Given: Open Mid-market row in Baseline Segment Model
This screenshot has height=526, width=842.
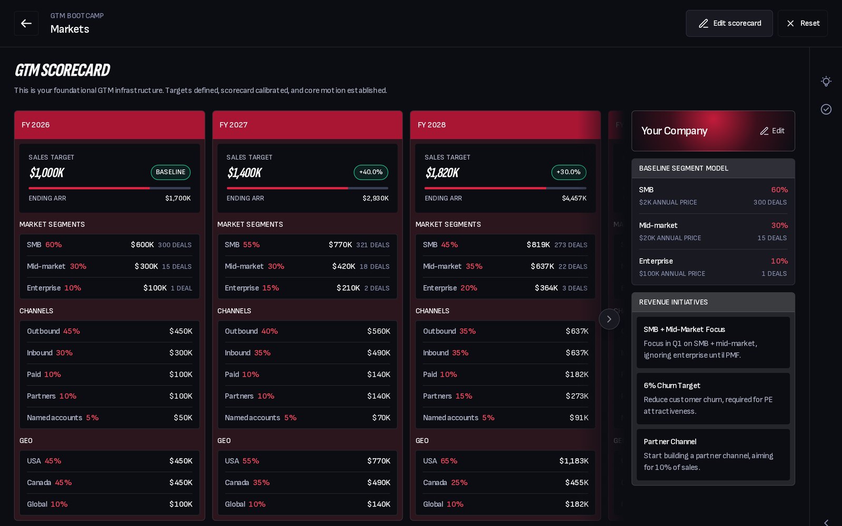Looking at the screenshot, I should 713,231.
